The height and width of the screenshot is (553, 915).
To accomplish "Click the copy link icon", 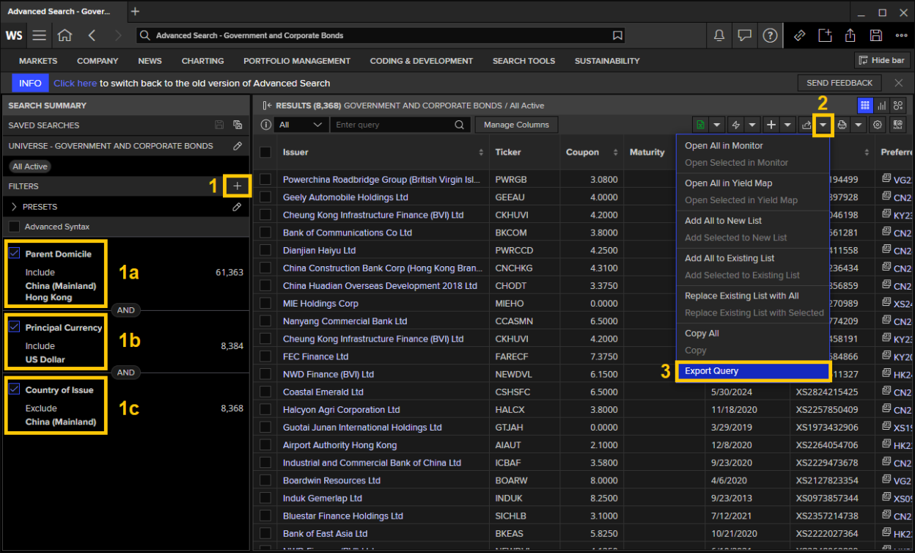I will (x=798, y=35).
